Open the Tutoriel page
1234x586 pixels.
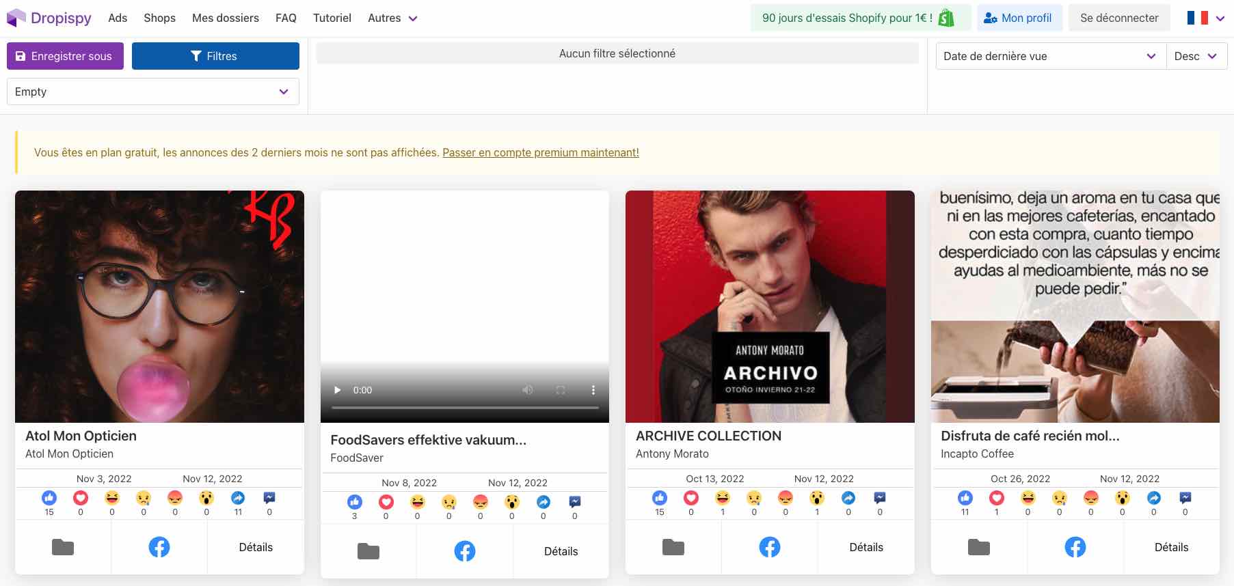click(x=332, y=18)
